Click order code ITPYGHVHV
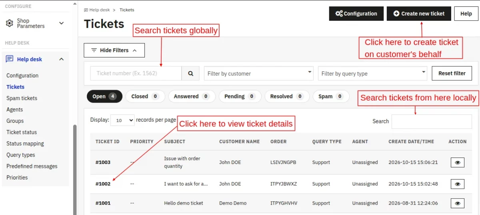This screenshot has height=215, width=480. pos(284,203)
